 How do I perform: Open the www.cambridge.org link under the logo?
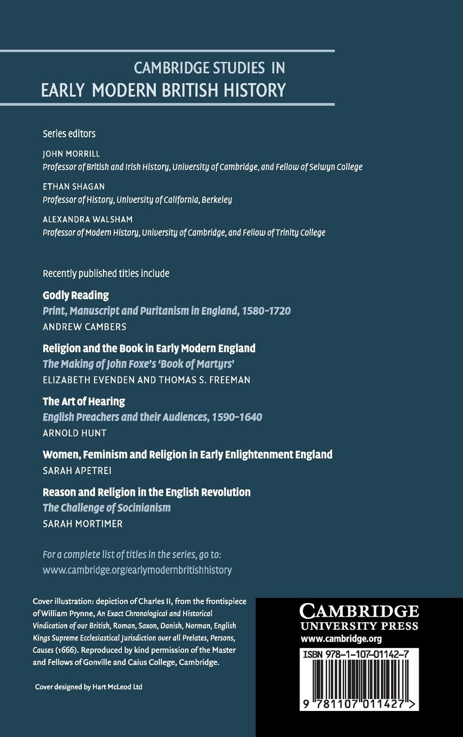click(x=341, y=638)
